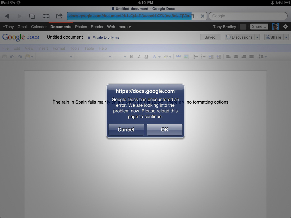The height and width of the screenshot is (218, 291).
Task: Open the Discussions dropdown arrow
Action: pyautogui.click(x=257, y=37)
